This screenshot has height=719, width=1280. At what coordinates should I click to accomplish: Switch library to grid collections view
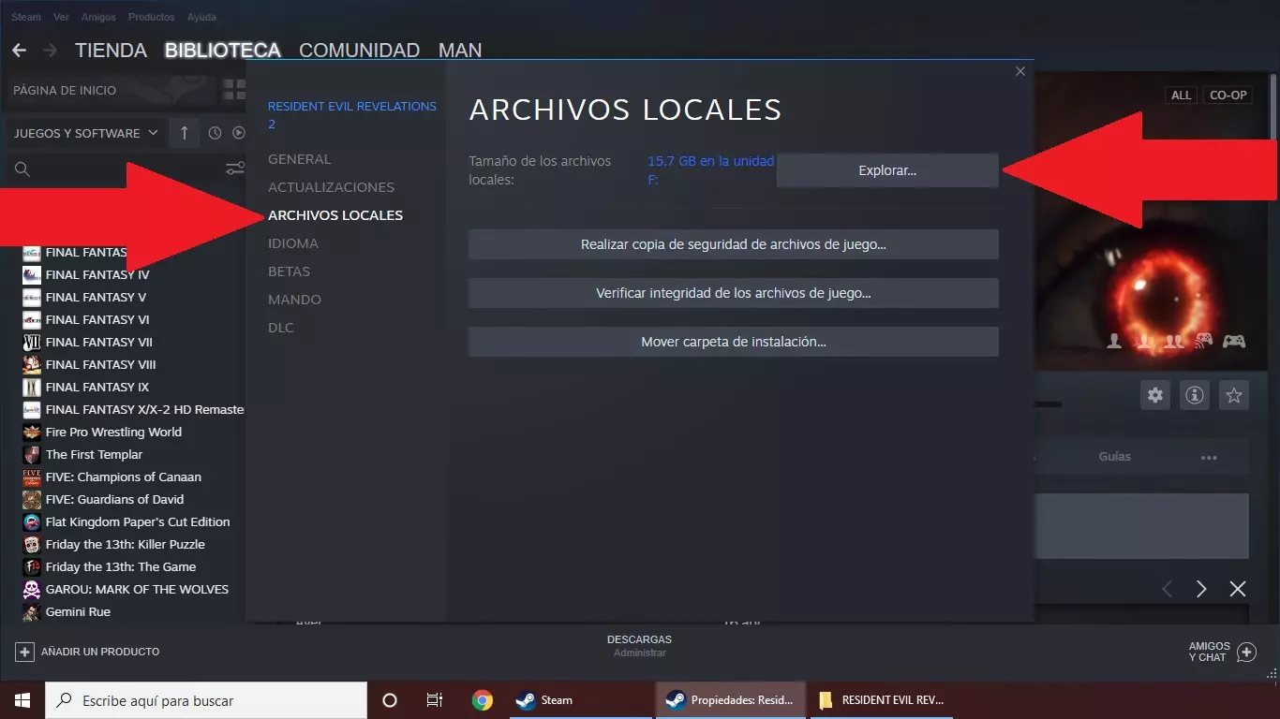233,90
